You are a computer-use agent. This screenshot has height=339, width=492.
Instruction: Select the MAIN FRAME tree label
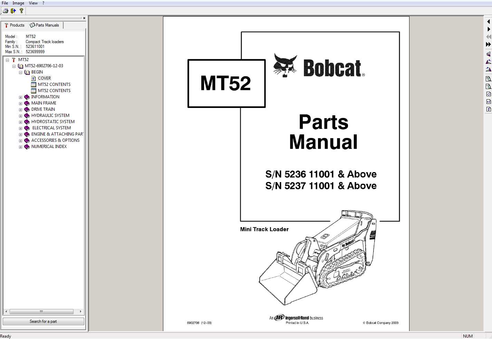(44, 103)
